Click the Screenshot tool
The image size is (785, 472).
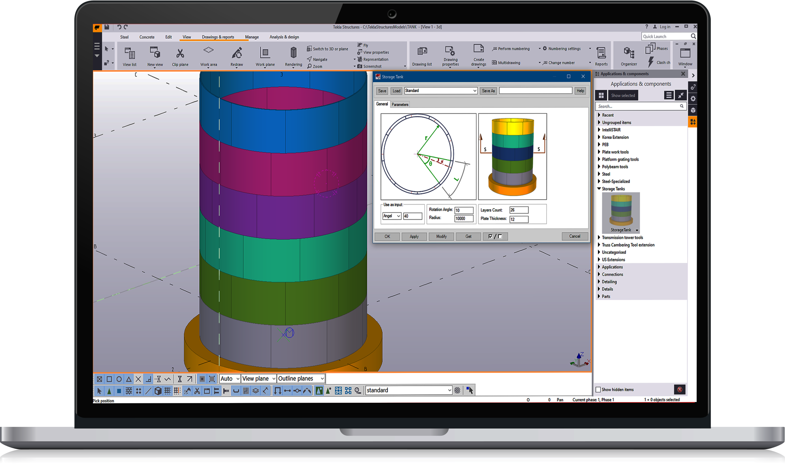369,66
